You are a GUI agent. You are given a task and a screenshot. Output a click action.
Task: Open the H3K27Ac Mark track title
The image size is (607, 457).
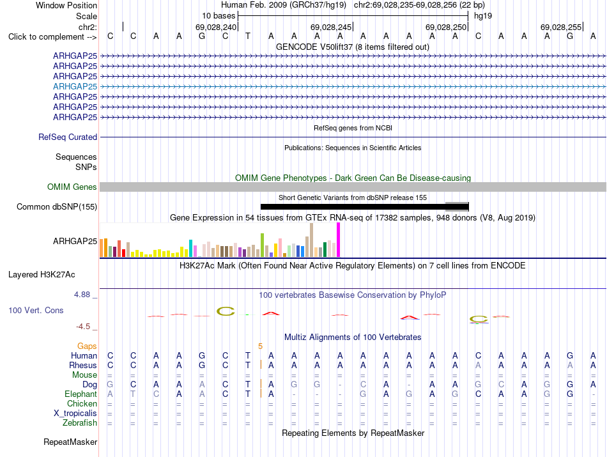tap(352, 266)
